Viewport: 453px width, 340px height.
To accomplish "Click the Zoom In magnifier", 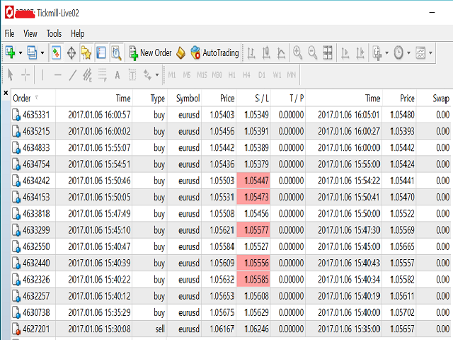I will [297, 52].
